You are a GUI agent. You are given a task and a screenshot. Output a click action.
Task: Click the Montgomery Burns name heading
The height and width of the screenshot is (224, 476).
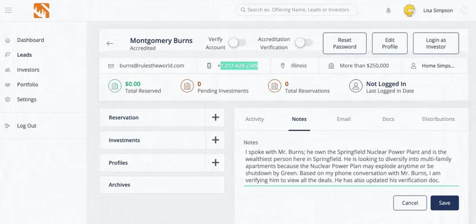point(161,40)
